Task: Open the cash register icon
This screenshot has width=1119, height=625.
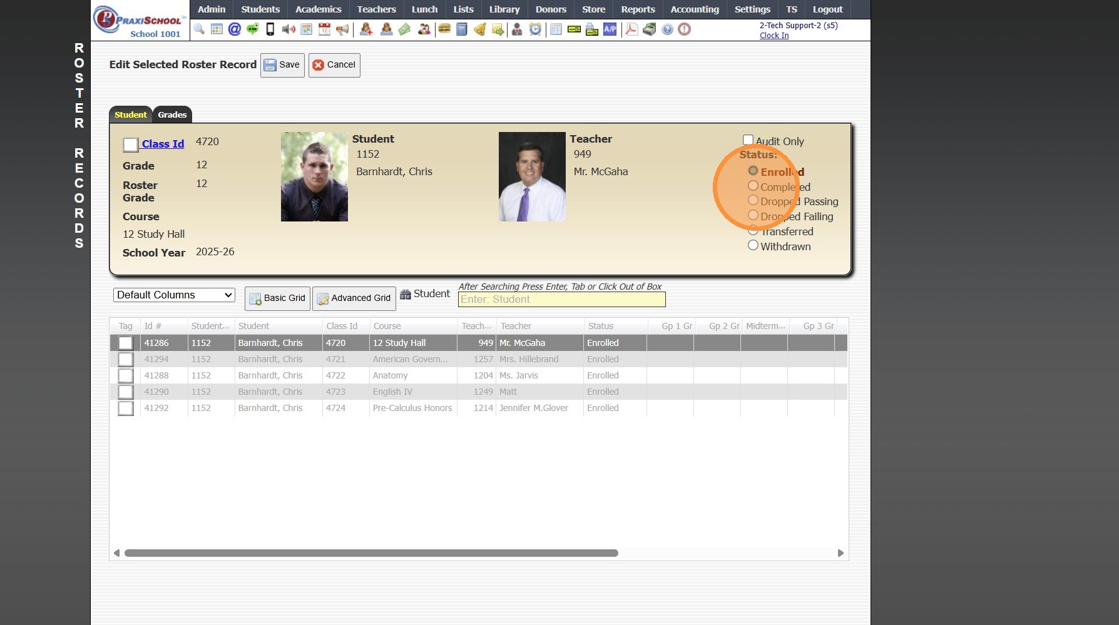Action: [x=650, y=29]
